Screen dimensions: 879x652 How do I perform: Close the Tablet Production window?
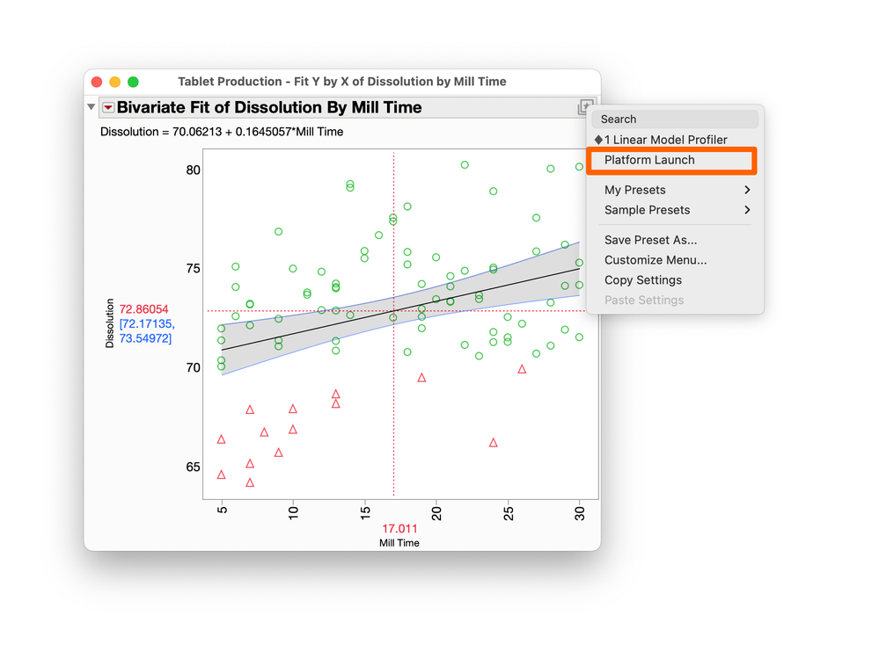(97, 82)
